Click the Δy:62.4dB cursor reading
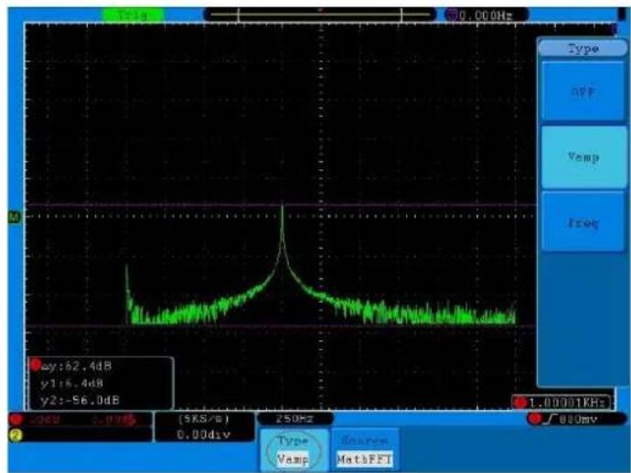This screenshot has width=631, height=473. point(77,366)
